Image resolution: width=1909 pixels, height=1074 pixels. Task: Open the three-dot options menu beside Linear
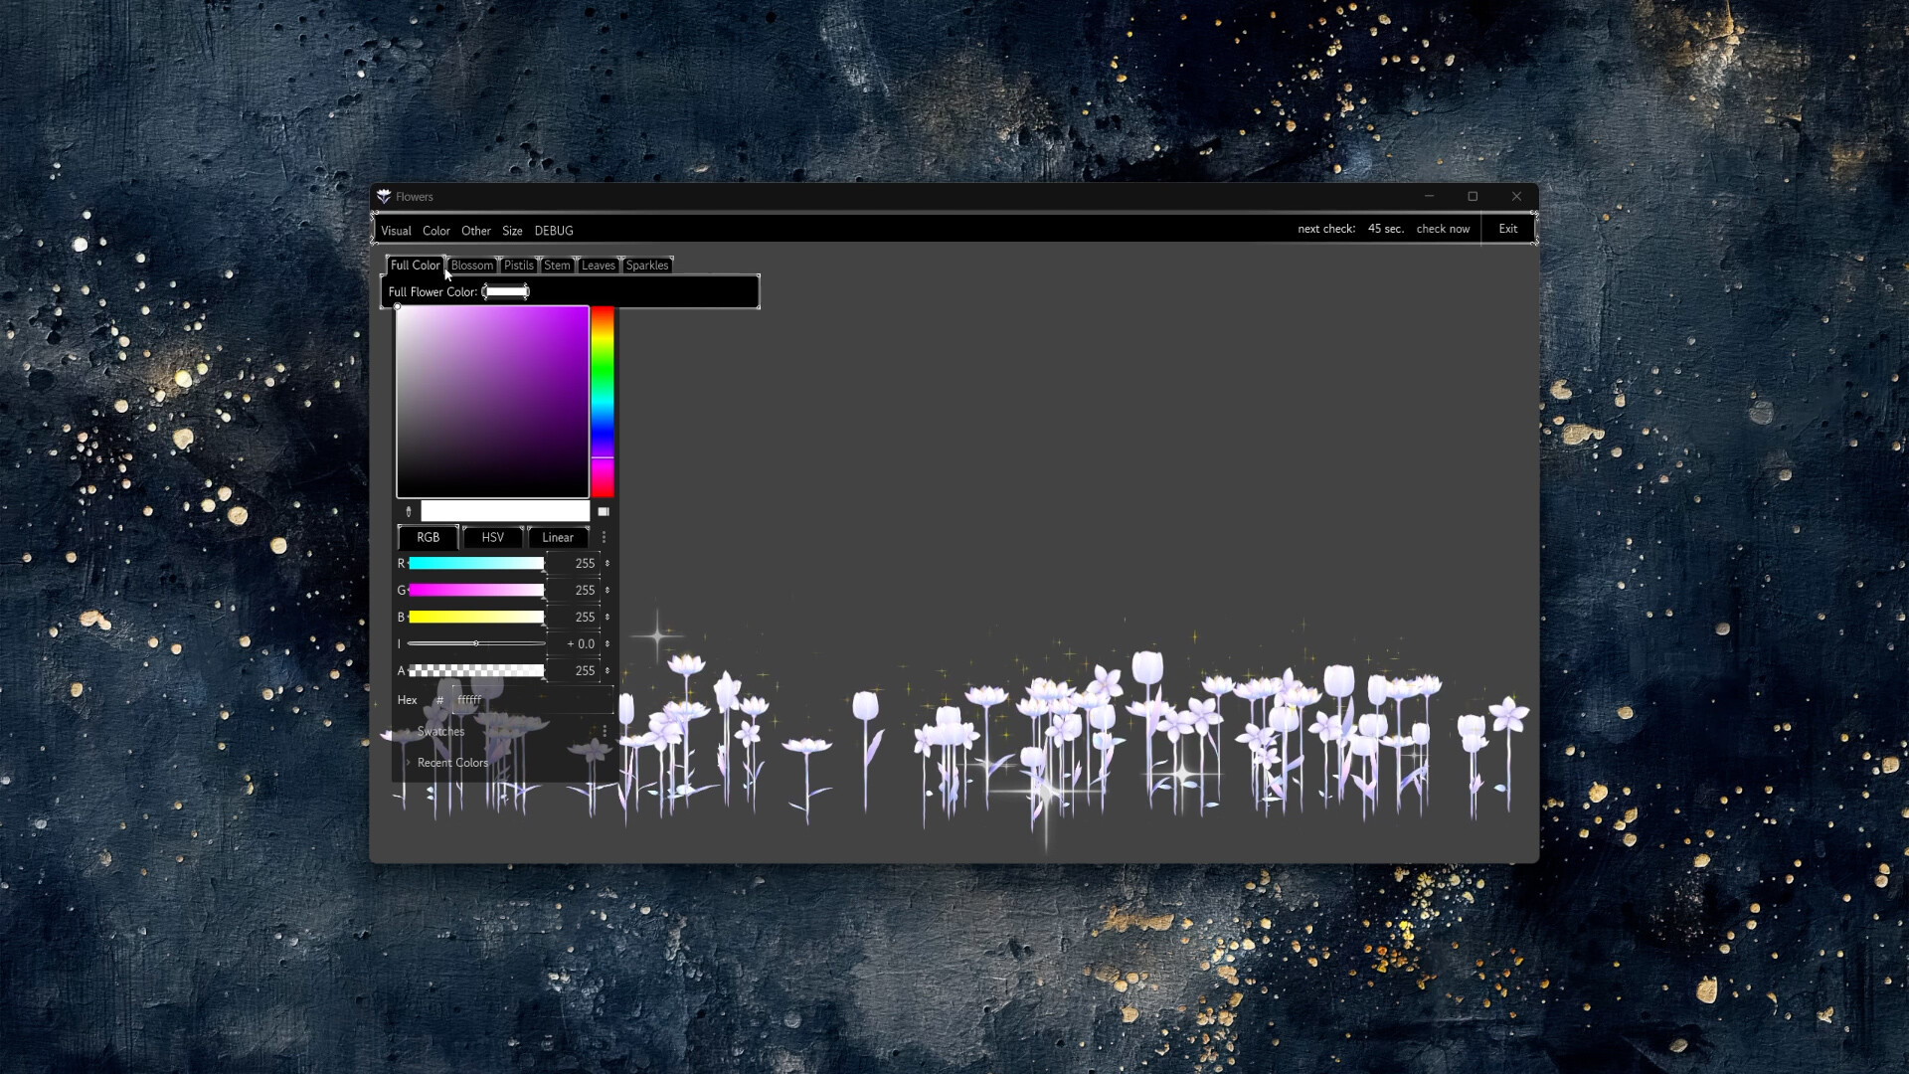pos(604,537)
